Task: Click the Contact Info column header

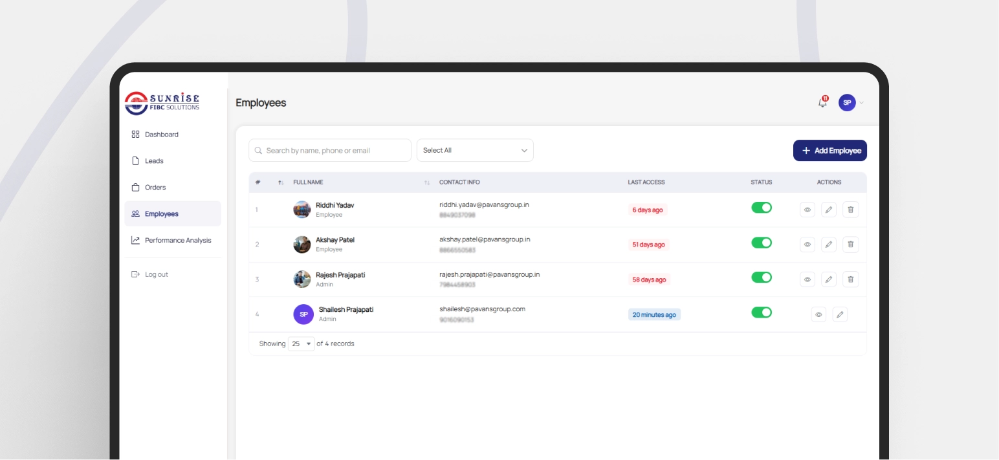Action: coord(459,182)
